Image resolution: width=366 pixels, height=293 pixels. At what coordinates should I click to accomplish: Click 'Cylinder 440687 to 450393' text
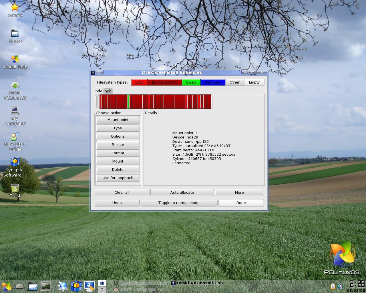197,159
